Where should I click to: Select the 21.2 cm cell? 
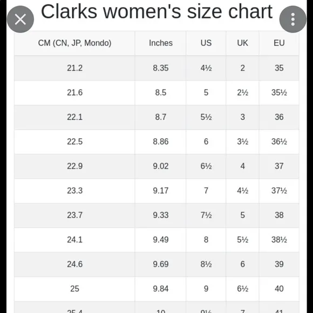[x=74, y=68]
